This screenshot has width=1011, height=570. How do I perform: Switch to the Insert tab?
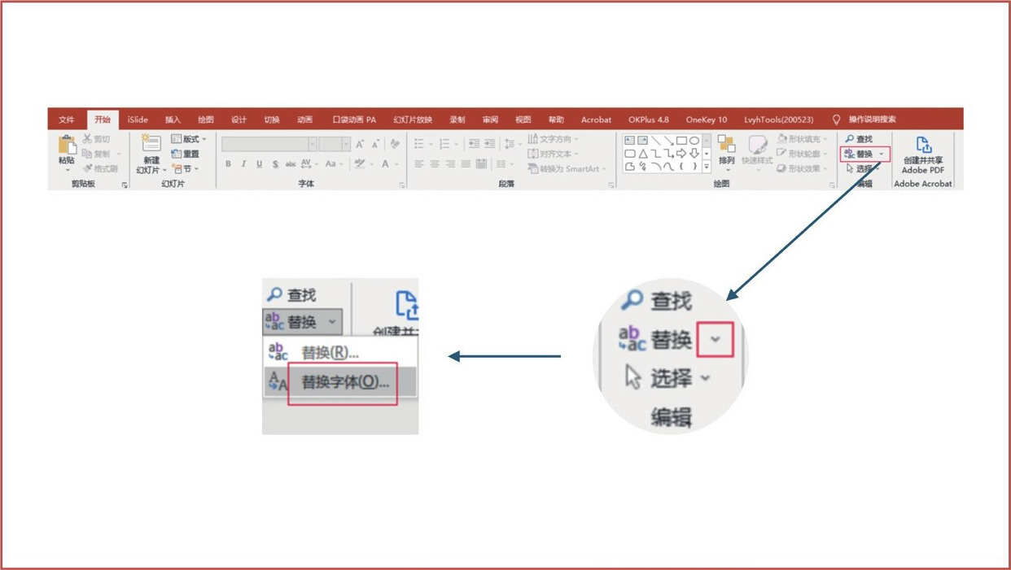click(173, 120)
